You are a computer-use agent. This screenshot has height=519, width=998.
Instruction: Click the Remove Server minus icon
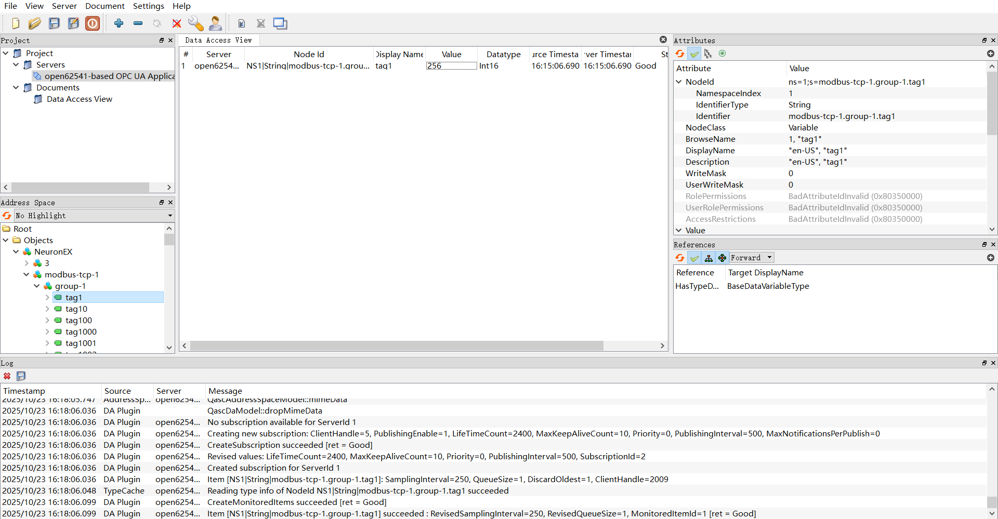coord(138,23)
